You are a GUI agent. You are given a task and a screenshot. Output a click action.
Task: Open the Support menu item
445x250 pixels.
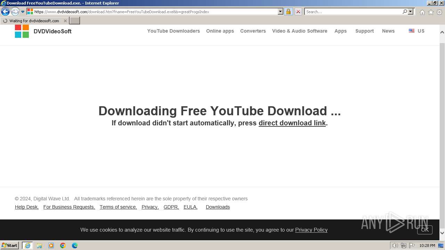(x=365, y=31)
